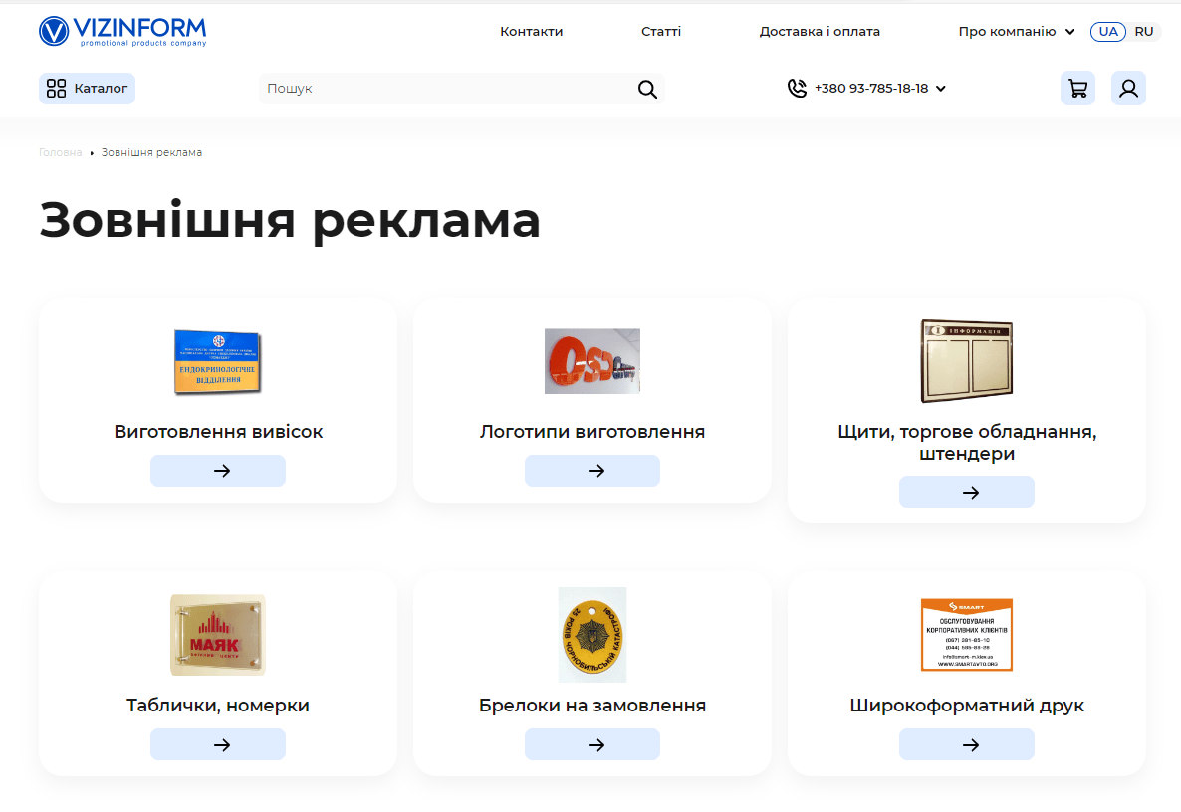
Task: Select the UA language option
Action: click(1108, 32)
